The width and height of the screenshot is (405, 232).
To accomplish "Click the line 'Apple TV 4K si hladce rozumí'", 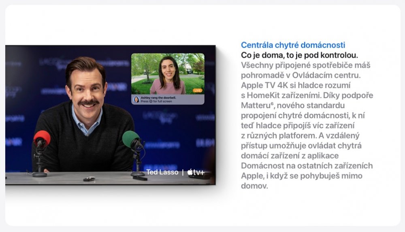I will tap(296, 85).
